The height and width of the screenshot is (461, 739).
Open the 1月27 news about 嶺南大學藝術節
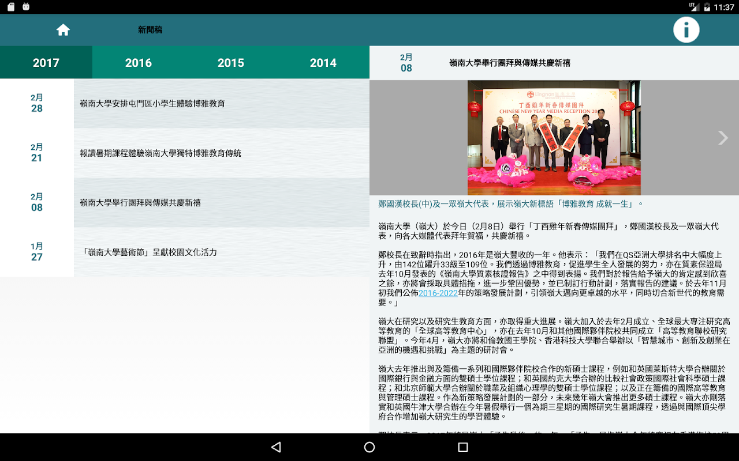[222, 252]
